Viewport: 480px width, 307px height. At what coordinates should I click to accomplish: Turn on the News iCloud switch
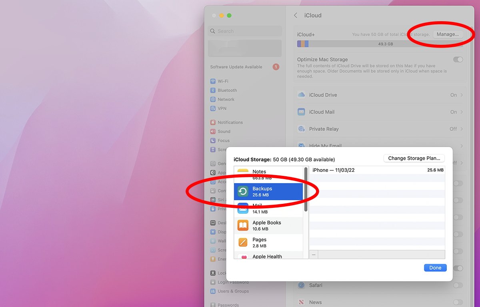458,302
